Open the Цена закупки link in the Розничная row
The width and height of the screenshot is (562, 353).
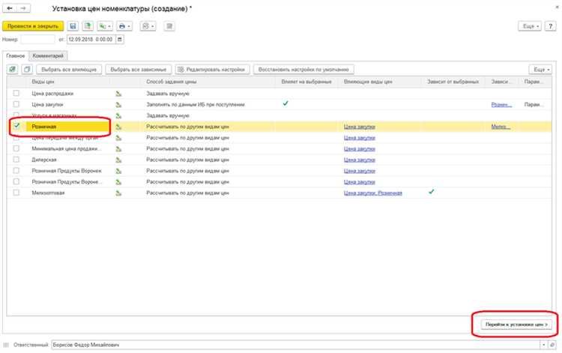(x=360, y=127)
